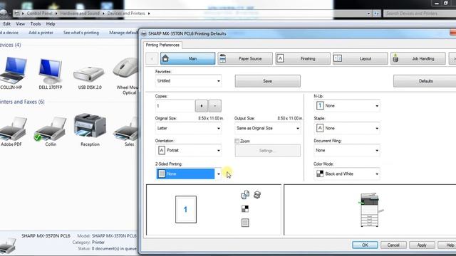This screenshot has width=456, height=256.
Task: Click the copier machine image preview
Action: (x=370, y=210)
